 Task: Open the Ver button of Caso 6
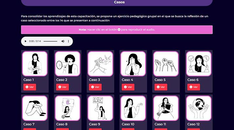[194, 87]
